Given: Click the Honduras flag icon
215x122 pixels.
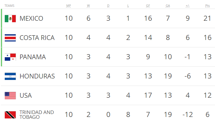Looking at the screenshot, I should pos(10,76).
